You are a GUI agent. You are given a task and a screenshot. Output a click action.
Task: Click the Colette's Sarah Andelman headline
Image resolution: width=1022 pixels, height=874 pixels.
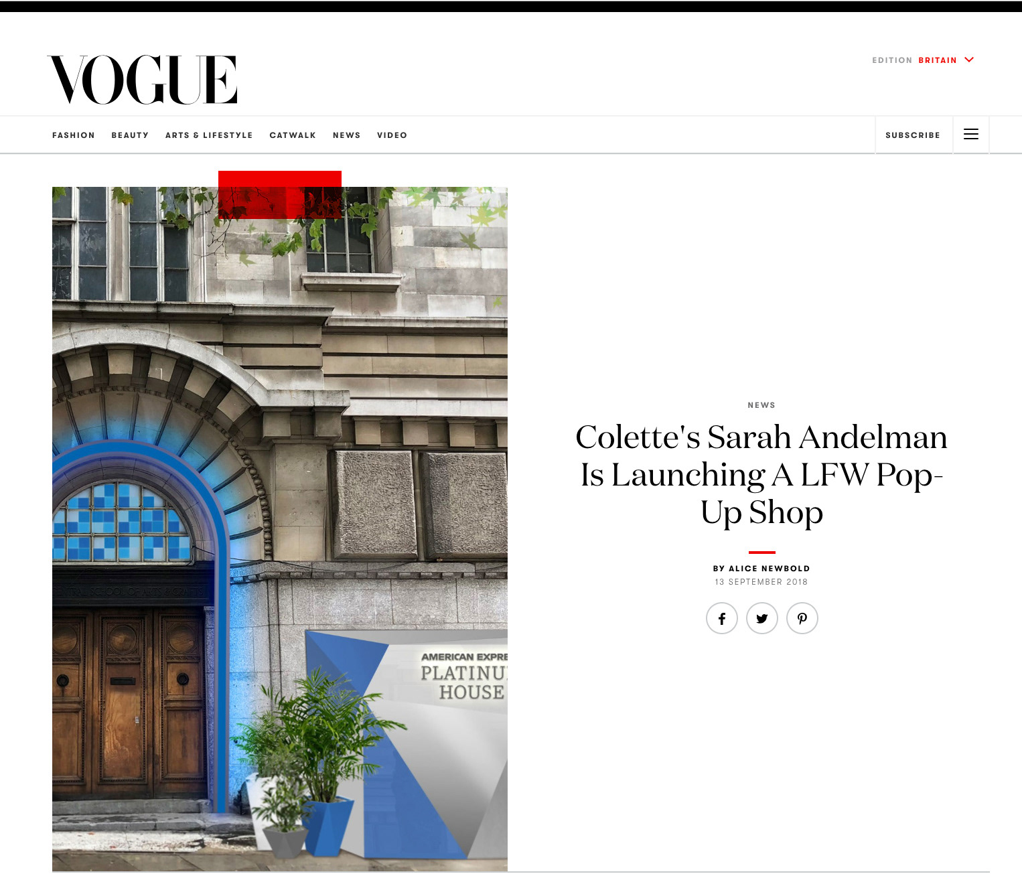761,475
